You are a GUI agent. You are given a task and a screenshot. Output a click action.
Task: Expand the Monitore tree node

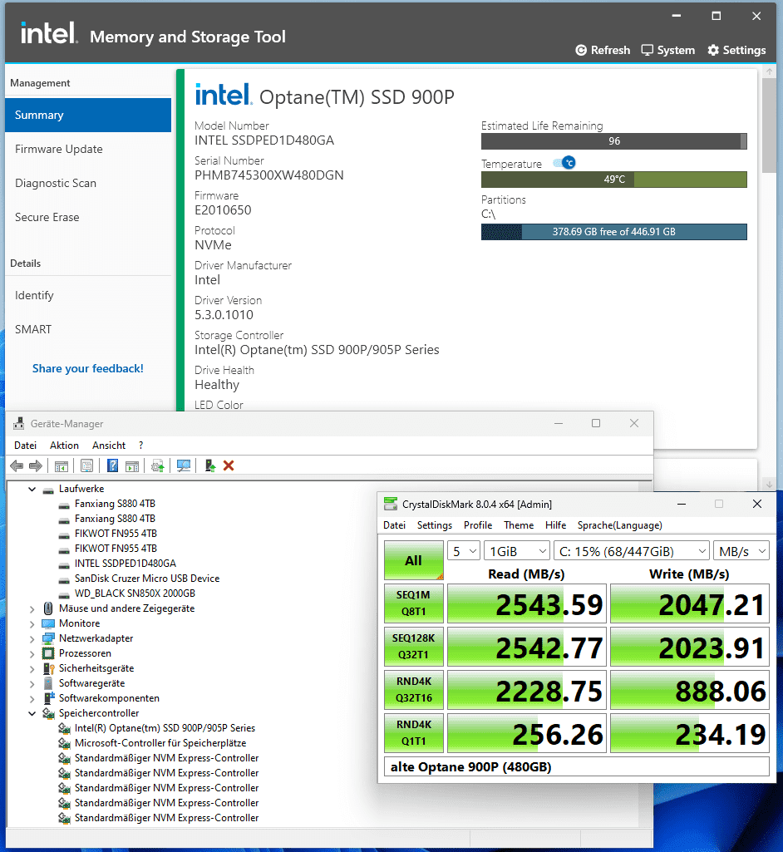(x=32, y=623)
